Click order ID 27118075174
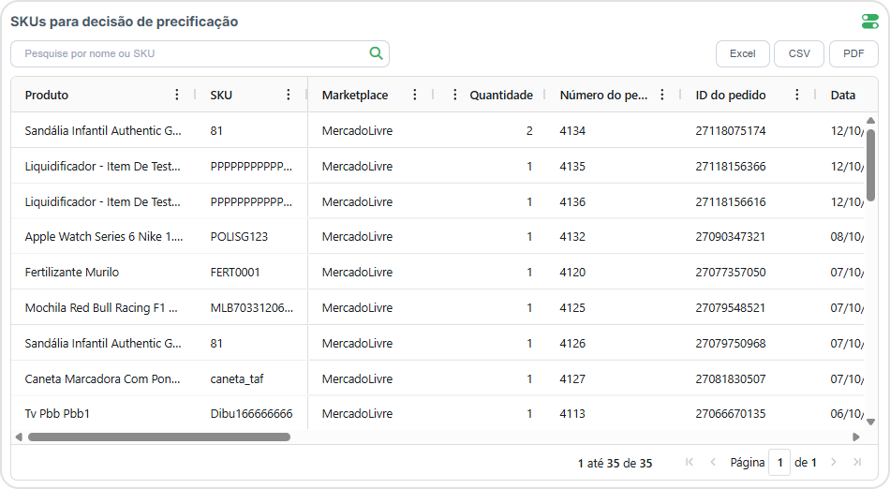 pyautogui.click(x=731, y=130)
